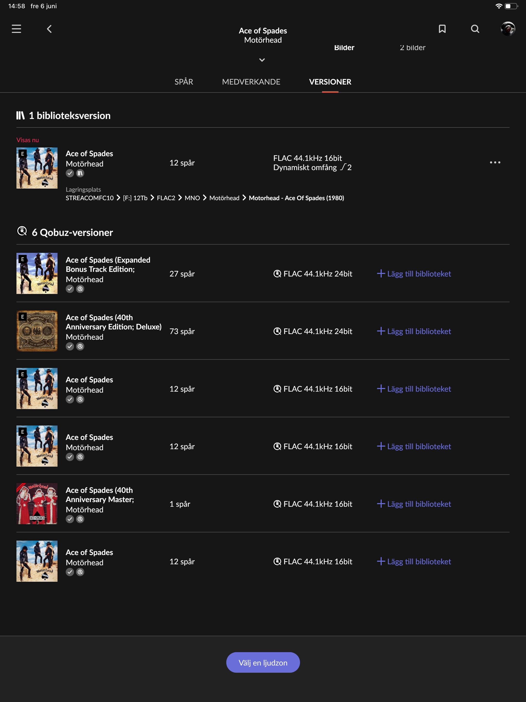Click the Välj en ljudzon button

pyautogui.click(x=263, y=663)
